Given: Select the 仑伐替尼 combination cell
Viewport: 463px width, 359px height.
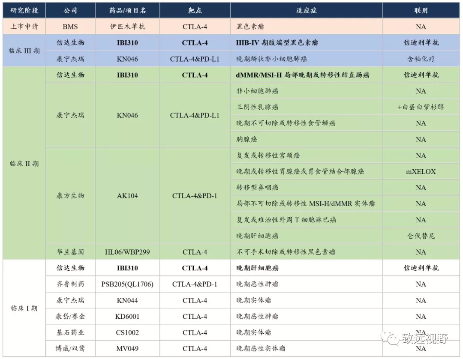Looking at the screenshot, I should pyautogui.click(x=421, y=236).
